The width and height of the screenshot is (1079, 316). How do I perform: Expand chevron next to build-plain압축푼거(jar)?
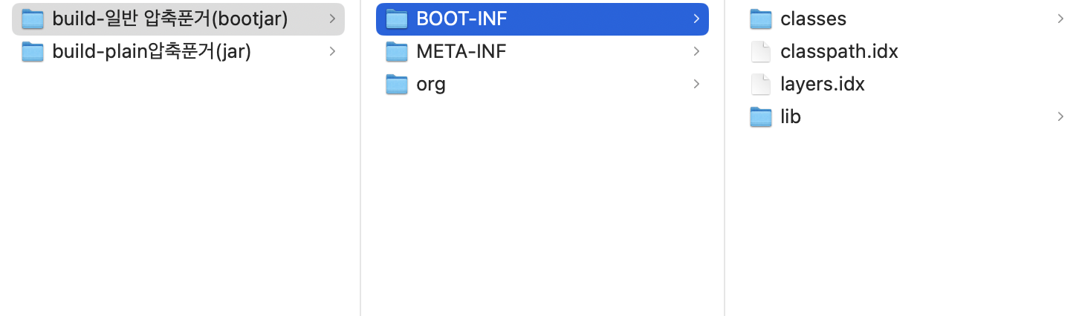(332, 52)
